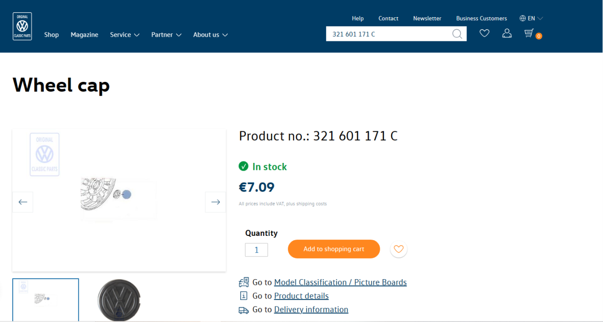
Task: Open the wishlist heart icon in header
Action: point(484,33)
